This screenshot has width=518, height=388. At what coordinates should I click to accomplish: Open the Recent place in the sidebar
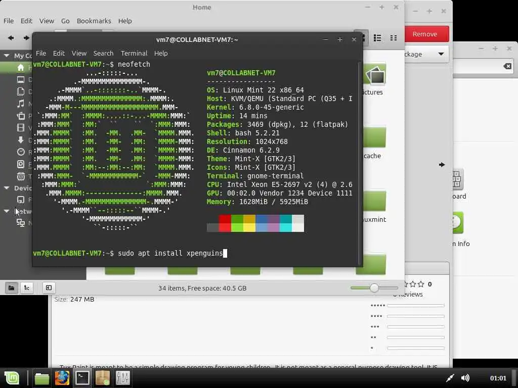20,152
